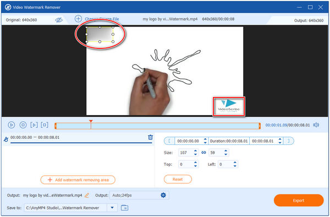
Task: Click the Add watermark removing area button
Action: [x=78, y=180]
